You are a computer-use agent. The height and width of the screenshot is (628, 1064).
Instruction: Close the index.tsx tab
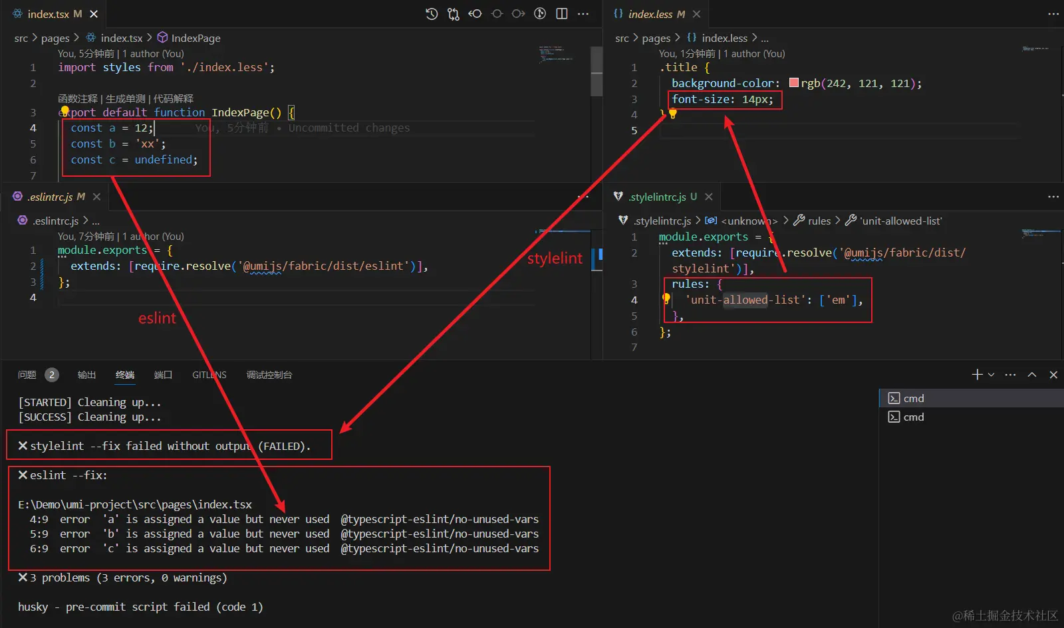coord(94,14)
